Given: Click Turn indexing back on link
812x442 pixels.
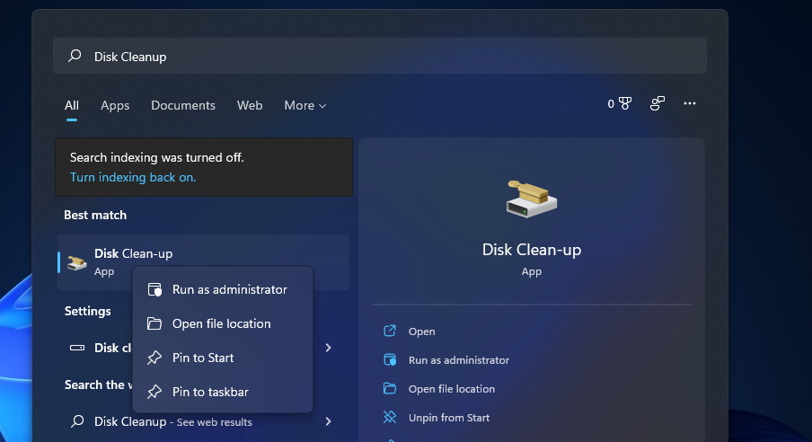Looking at the screenshot, I should tap(133, 177).
